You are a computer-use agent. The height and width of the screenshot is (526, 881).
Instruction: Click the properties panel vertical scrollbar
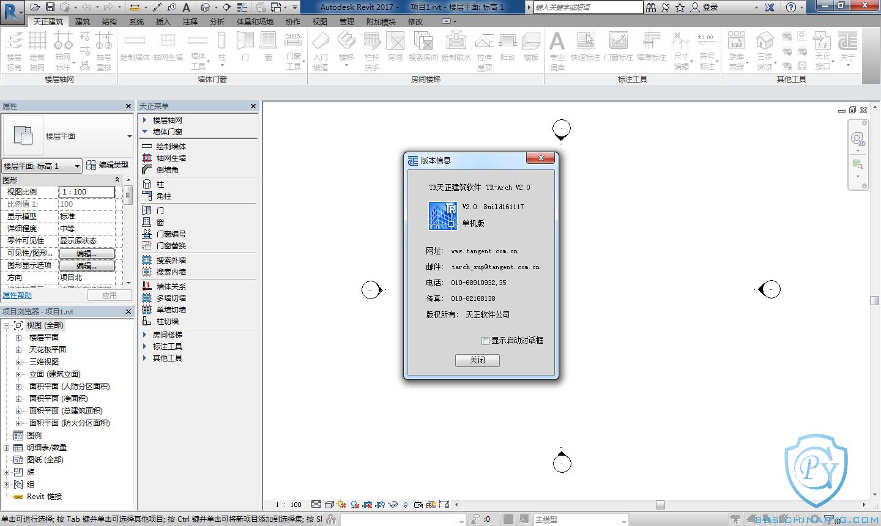128,231
